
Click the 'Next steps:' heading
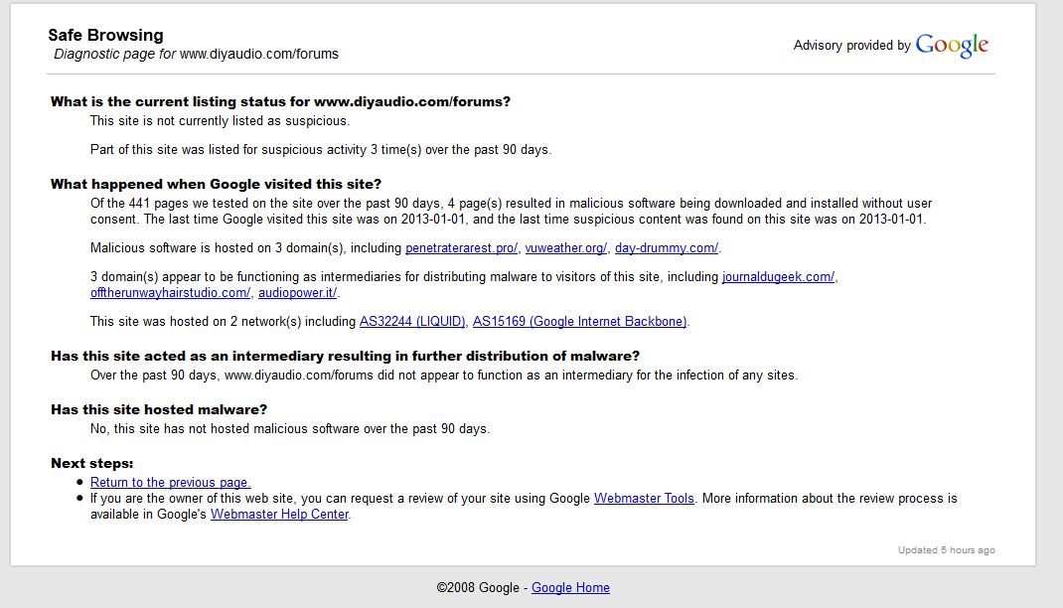[92, 463]
